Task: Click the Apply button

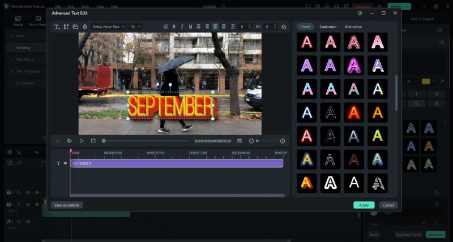Action: coord(364,205)
